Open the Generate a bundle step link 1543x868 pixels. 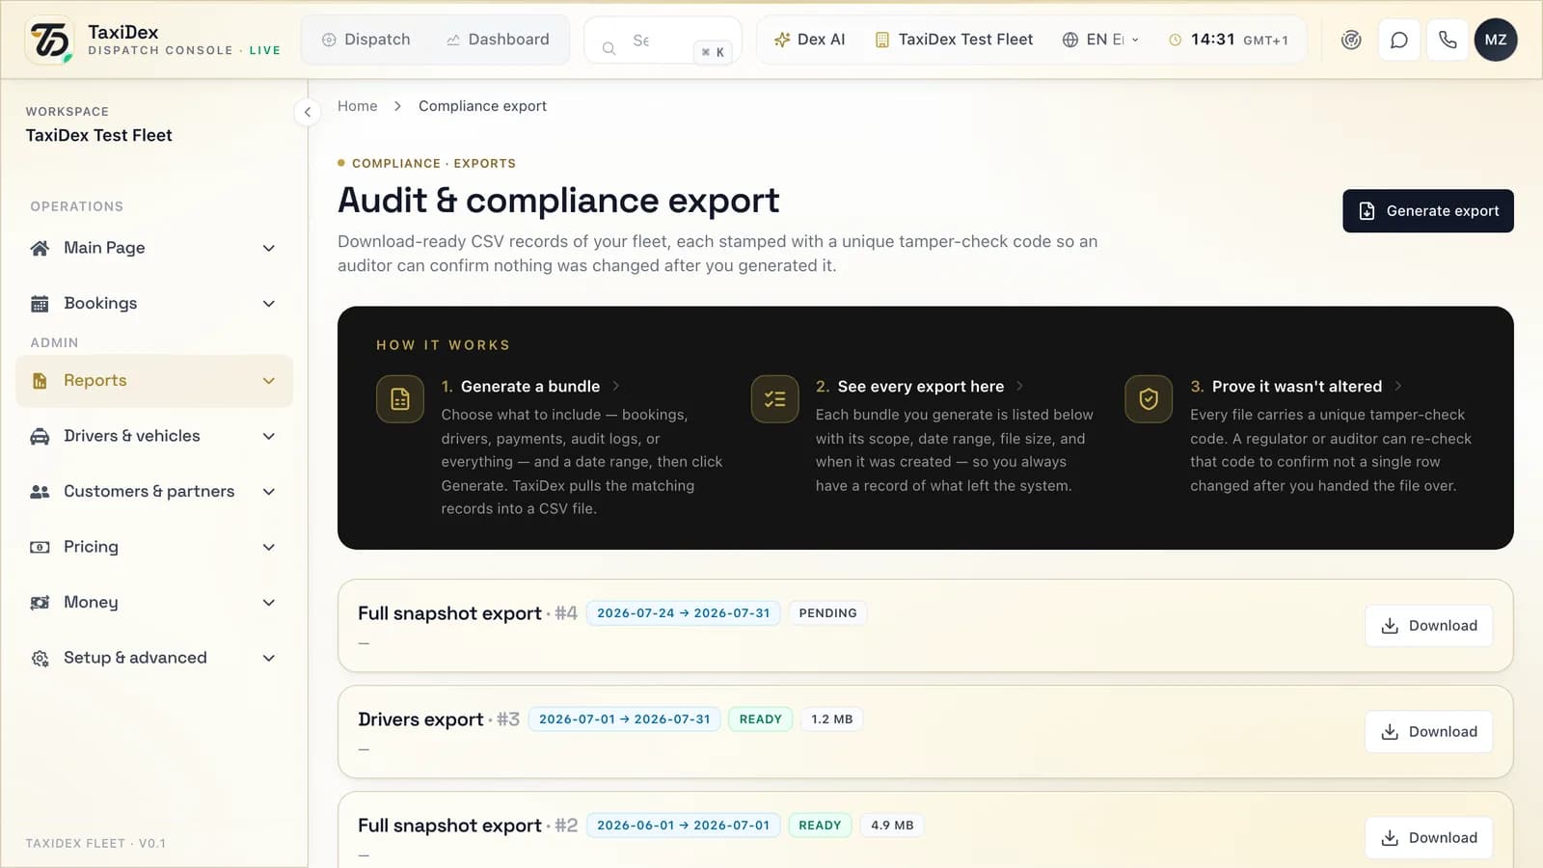click(530, 387)
